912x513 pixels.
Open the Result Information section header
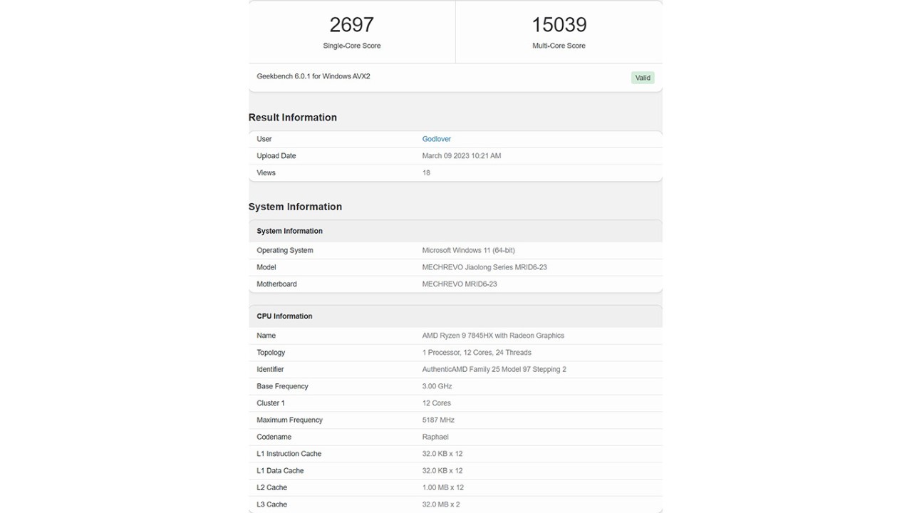[x=292, y=117]
